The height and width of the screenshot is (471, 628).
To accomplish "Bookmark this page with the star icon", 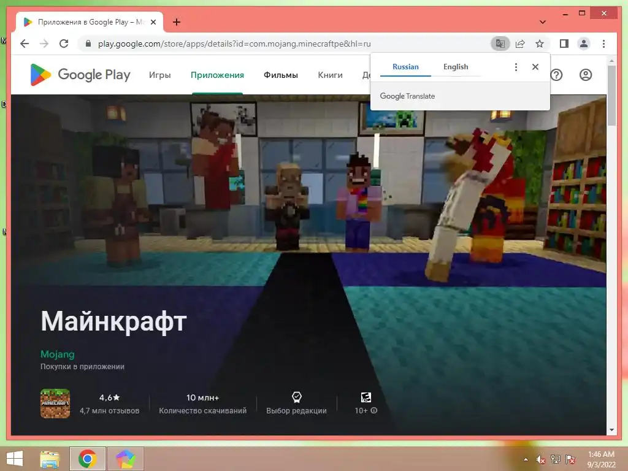I will tap(540, 44).
